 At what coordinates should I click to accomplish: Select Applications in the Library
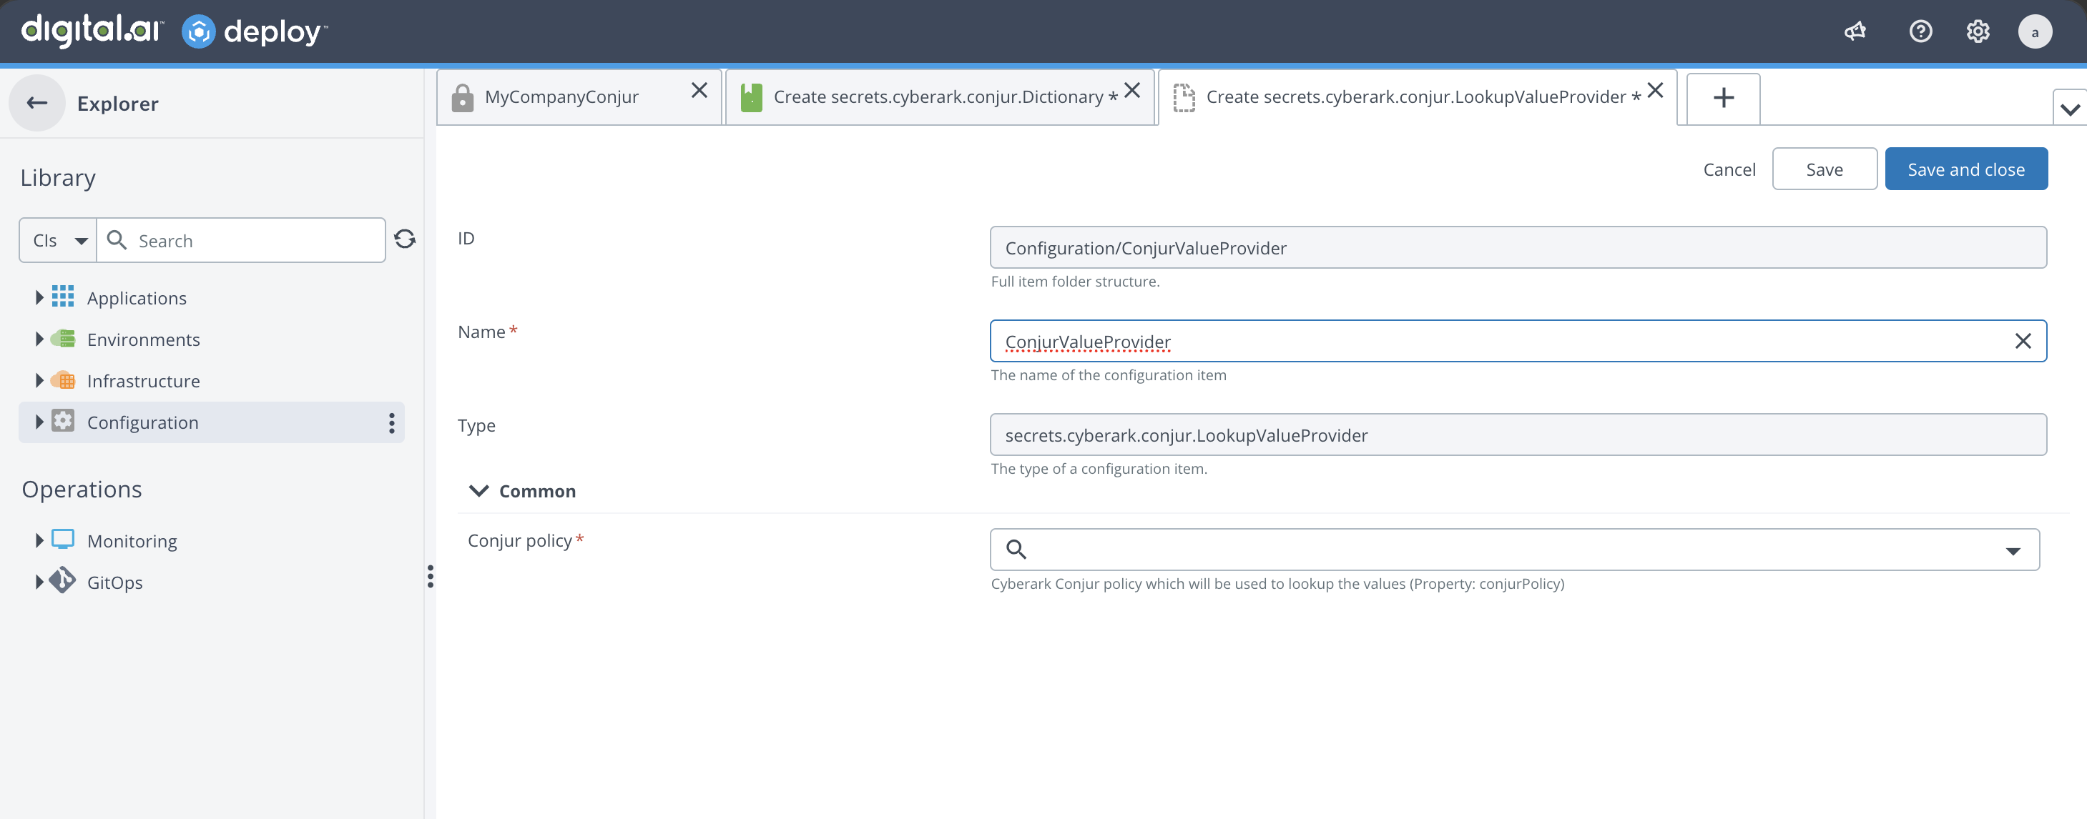(x=137, y=298)
